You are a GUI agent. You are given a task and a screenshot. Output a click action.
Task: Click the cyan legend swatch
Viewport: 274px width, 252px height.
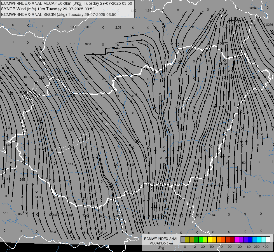[259, 239]
